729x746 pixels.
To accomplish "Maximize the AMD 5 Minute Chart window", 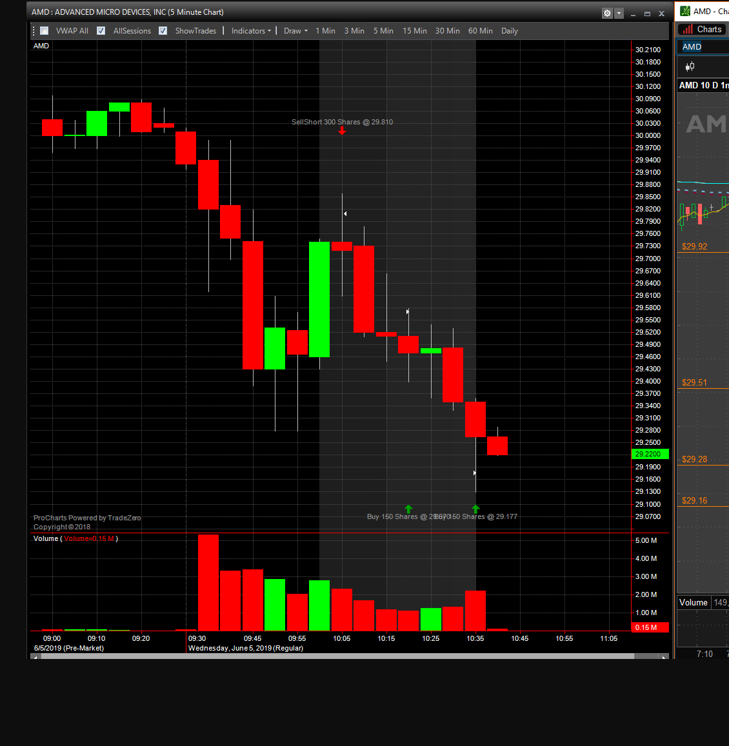I will 647,14.
